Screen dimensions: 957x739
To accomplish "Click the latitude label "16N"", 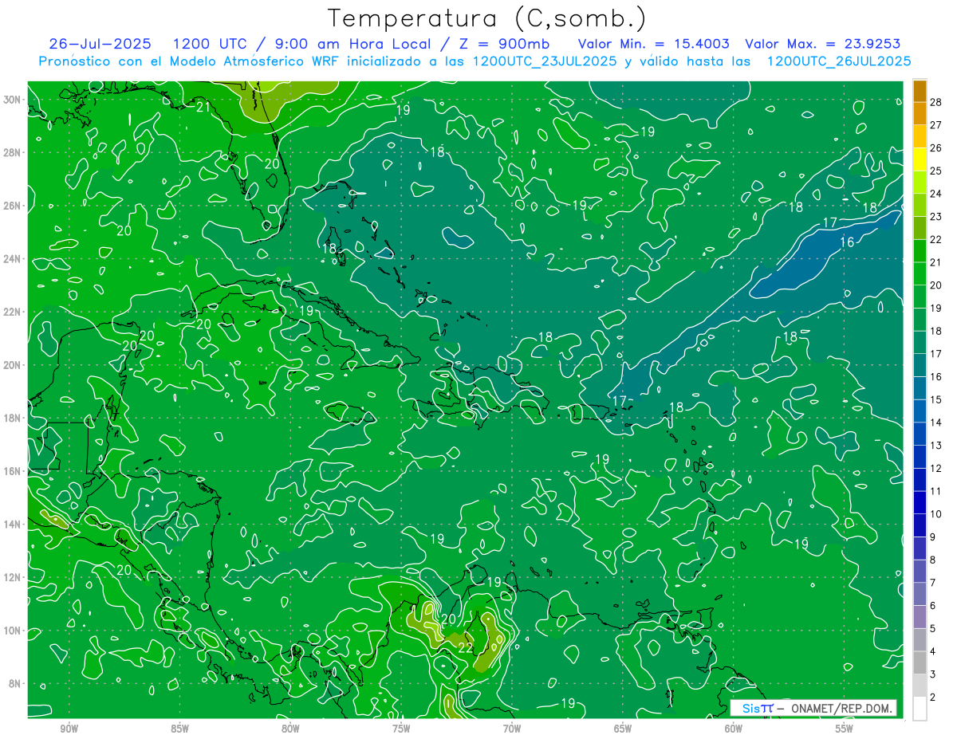I will point(14,471).
